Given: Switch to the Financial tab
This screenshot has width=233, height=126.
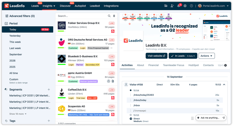Looking at the screenshot, I should 153,65.
